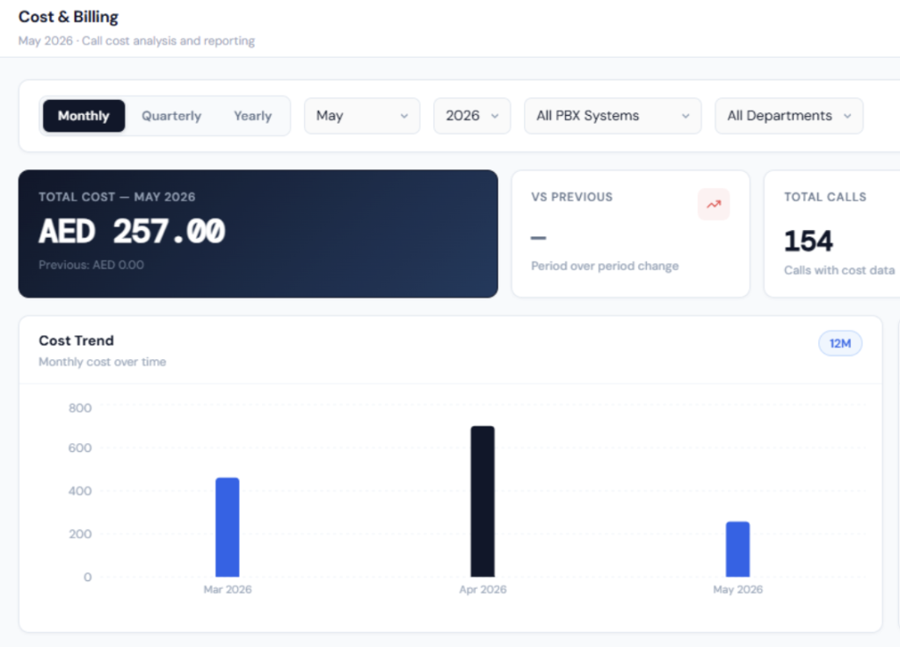
Task: Click the red trending-up arrow icon
Action: pos(714,204)
